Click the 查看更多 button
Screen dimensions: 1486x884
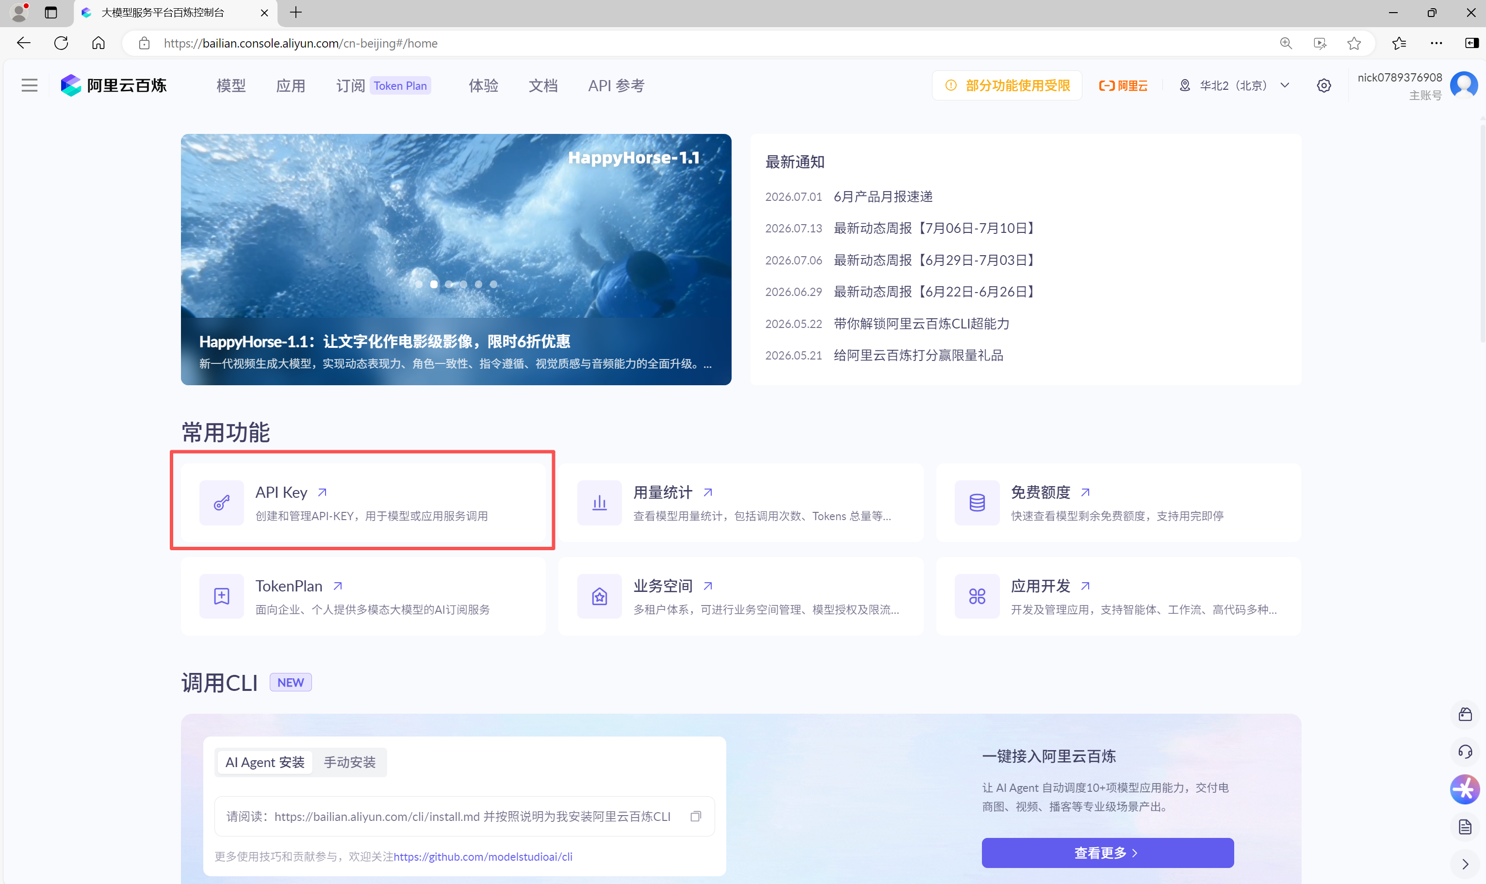click(x=1107, y=852)
